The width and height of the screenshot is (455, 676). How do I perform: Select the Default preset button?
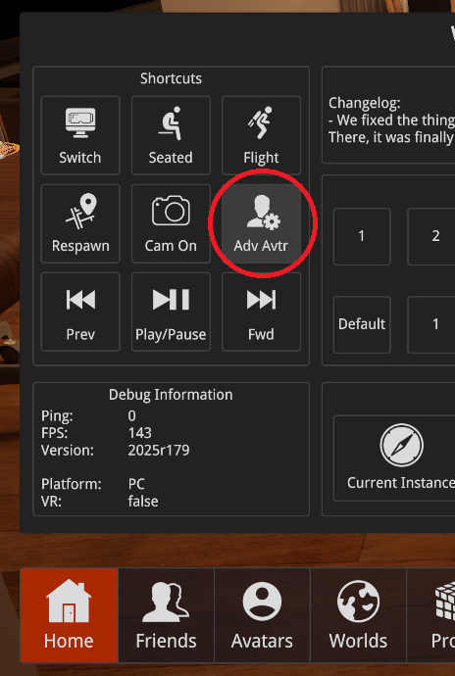tap(362, 324)
